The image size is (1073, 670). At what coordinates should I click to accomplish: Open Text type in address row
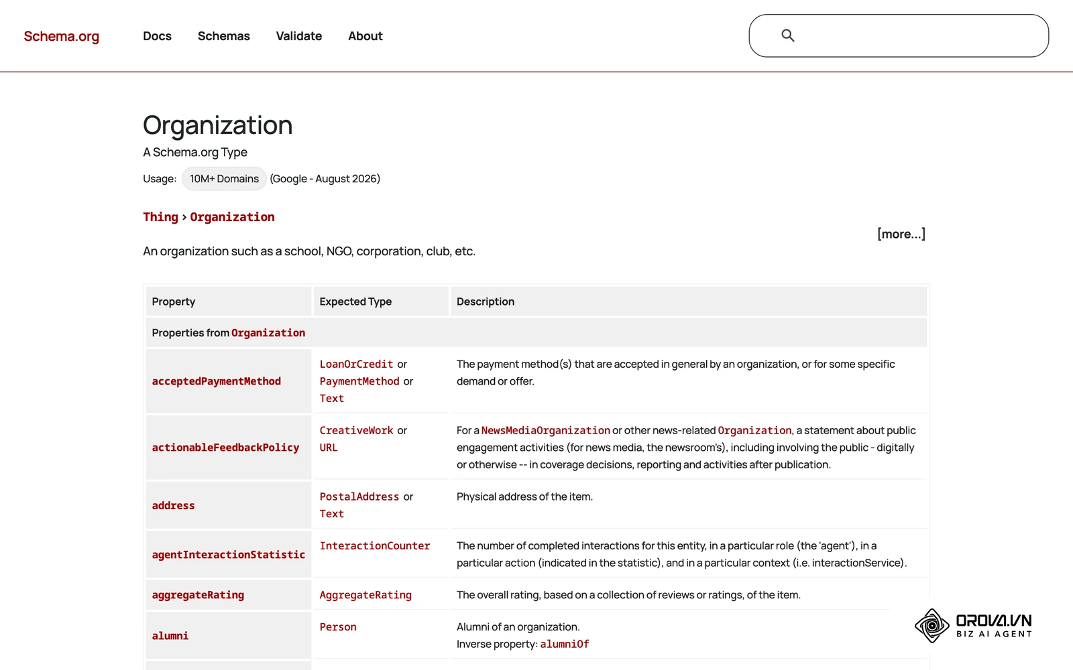point(332,514)
